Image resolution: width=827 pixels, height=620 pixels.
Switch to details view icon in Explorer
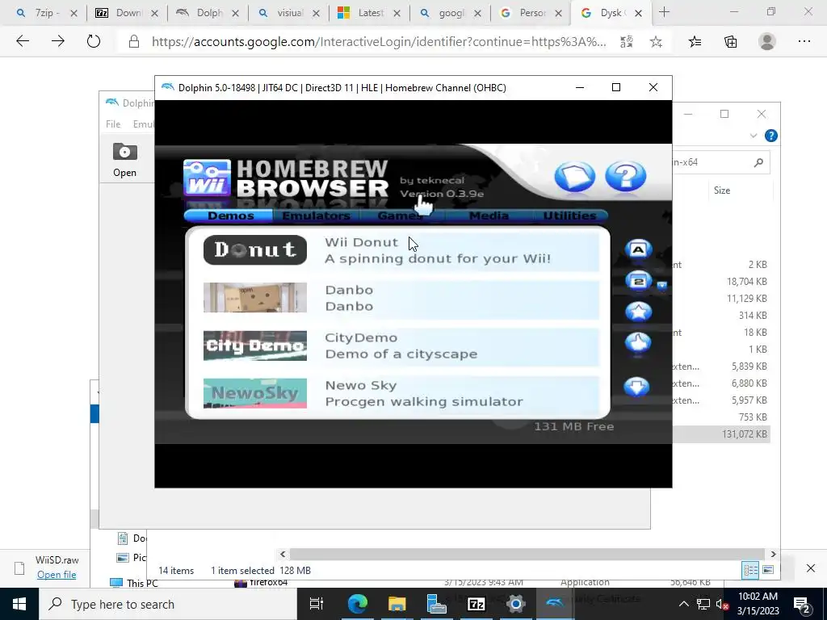[750, 570]
